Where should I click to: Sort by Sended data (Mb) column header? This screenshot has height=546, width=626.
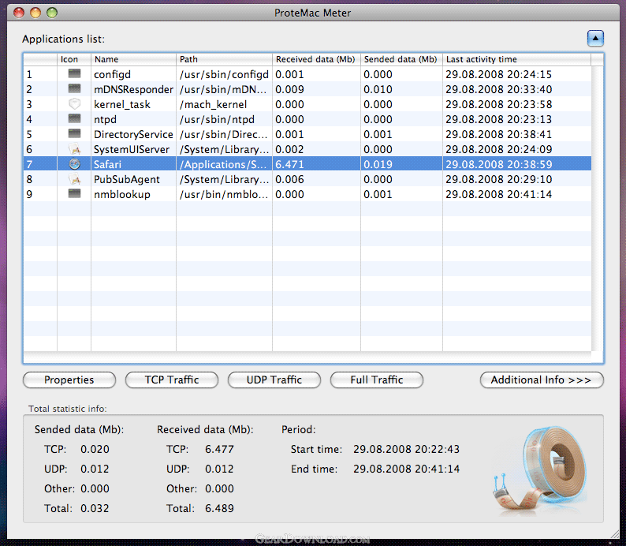401,59
